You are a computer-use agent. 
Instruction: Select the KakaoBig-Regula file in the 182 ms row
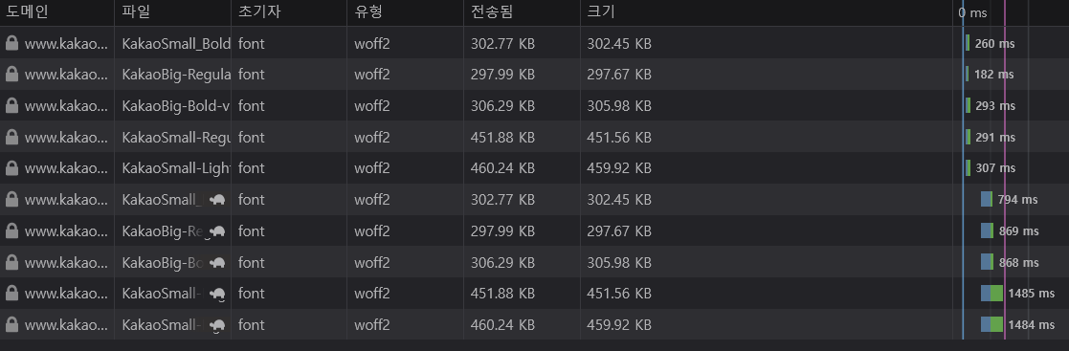176,75
